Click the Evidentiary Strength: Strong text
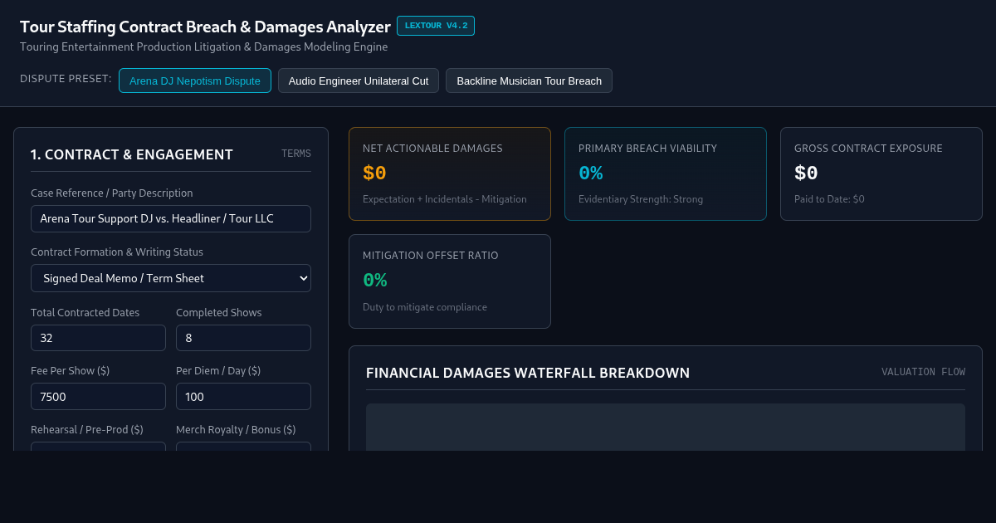996x523 pixels. click(x=641, y=199)
